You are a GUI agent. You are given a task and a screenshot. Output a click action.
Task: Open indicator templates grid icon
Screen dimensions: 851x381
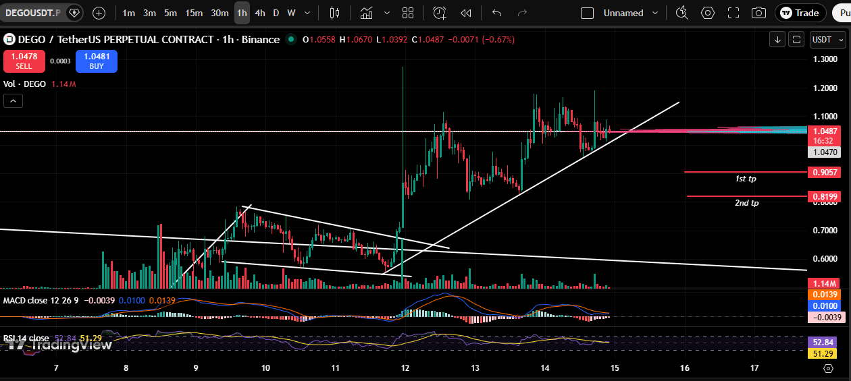408,13
